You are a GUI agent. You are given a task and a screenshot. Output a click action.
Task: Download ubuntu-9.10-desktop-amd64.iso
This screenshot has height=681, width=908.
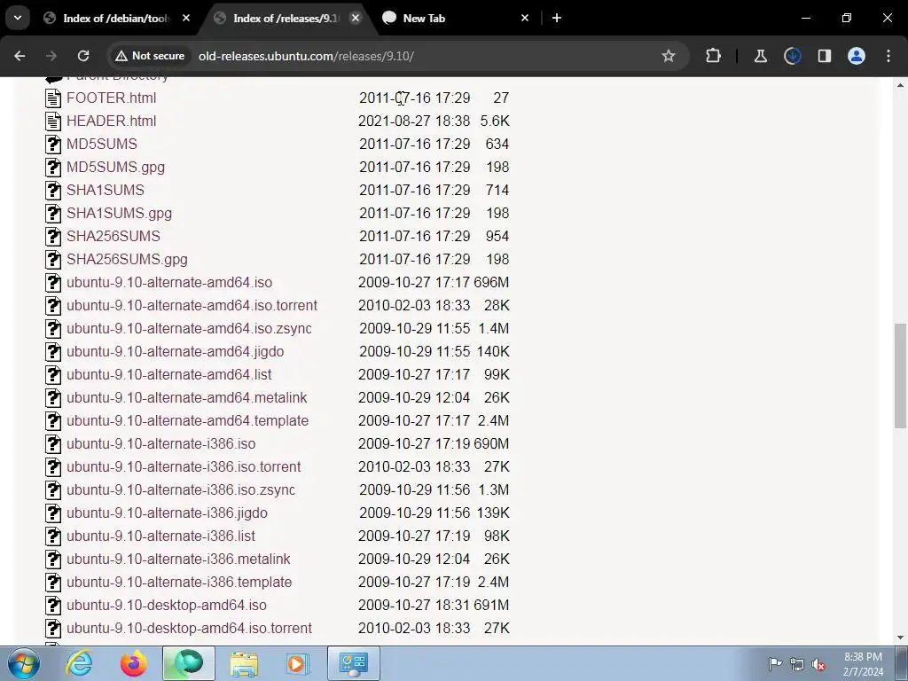[167, 605]
